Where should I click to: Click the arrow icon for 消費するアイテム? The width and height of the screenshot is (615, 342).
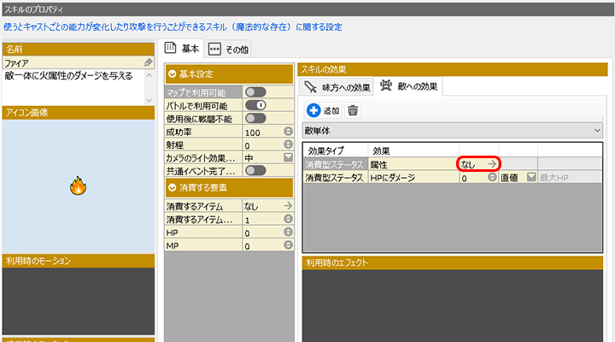(288, 206)
